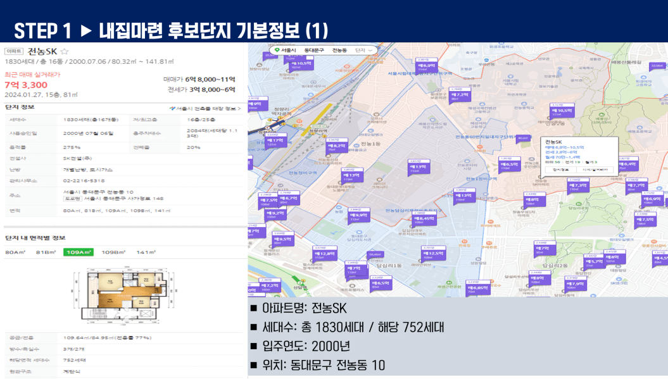Click the 매 12.8억 listing marker
Image resolution: width=668 pixels, height=379 pixels.
coord(325,254)
